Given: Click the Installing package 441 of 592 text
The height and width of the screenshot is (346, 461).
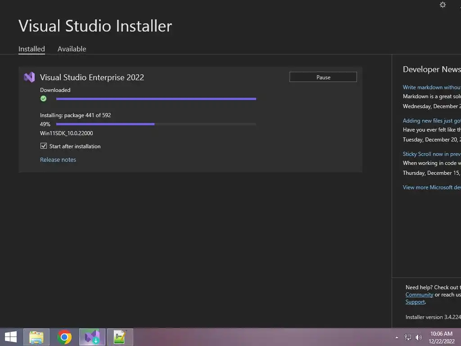Looking at the screenshot, I should click(x=75, y=115).
